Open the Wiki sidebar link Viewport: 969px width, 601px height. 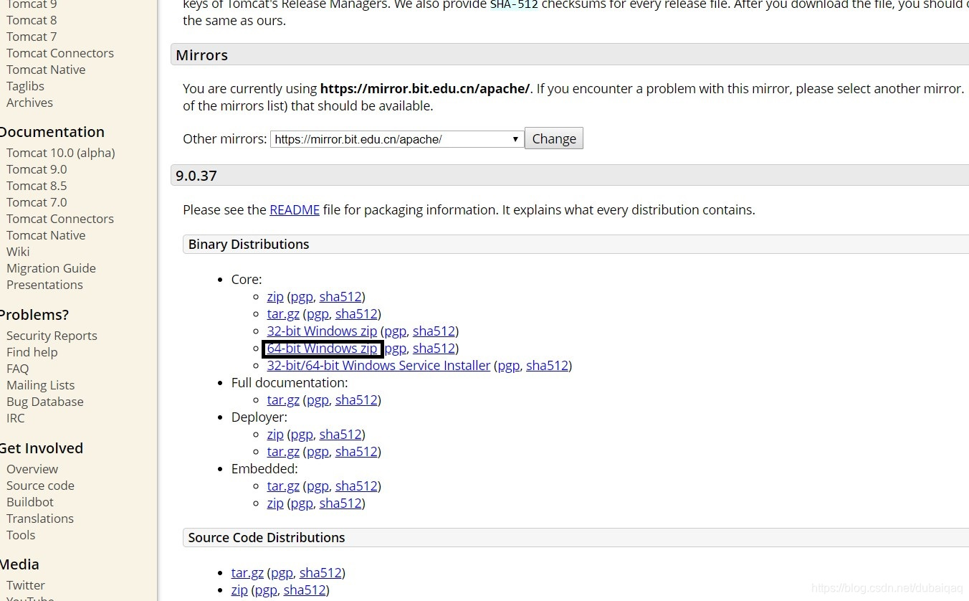[18, 252]
